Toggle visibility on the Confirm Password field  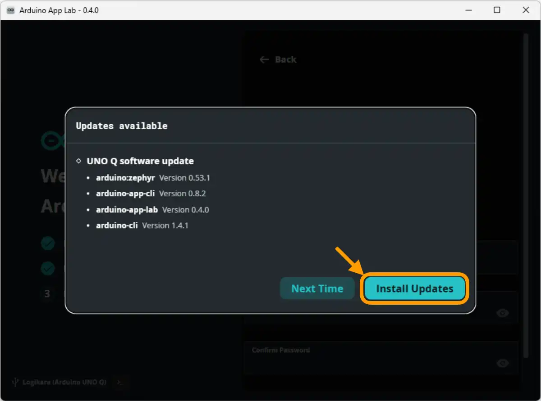click(503, 363)
